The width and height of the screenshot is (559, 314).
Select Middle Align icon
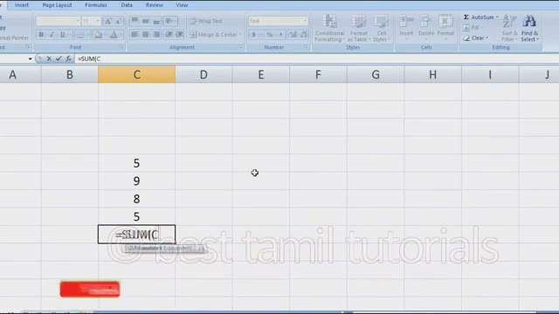tap(146, 21)
